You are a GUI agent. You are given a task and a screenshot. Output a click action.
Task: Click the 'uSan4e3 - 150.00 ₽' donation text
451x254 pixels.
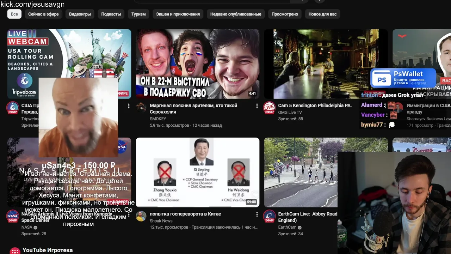pos(79,165)
